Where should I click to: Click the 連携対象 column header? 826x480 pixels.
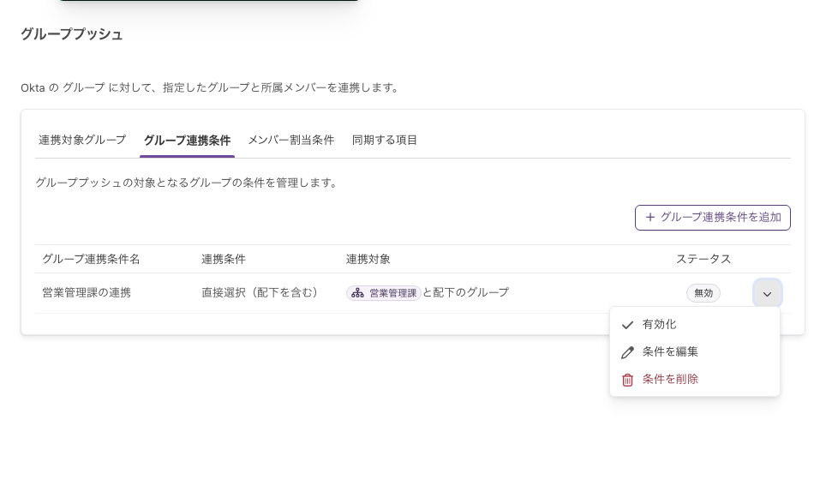click(368, 259)
